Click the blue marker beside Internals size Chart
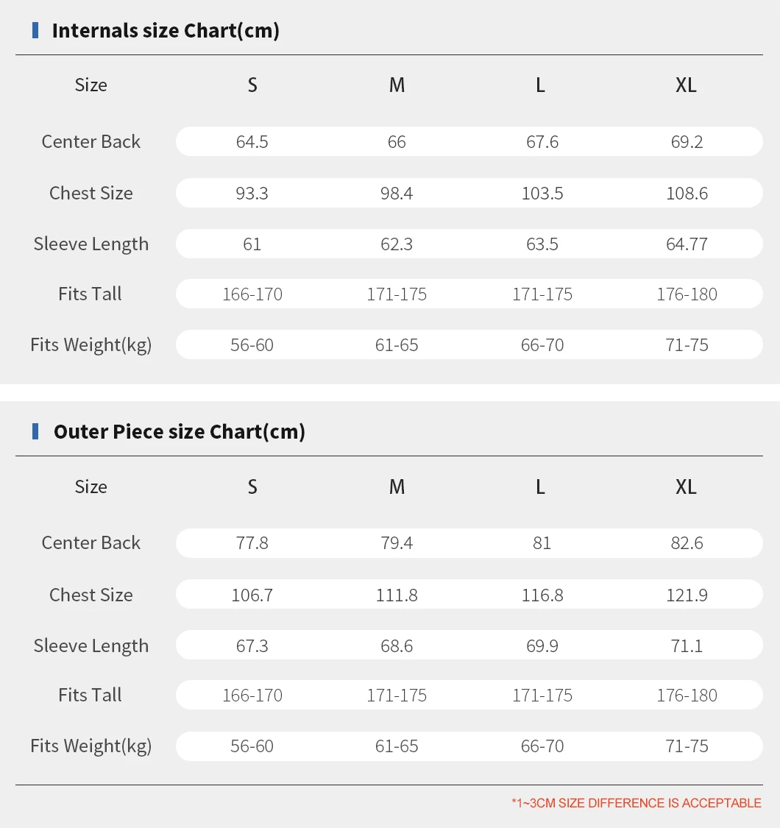780x828 pixels. click(x=35, y=30)
